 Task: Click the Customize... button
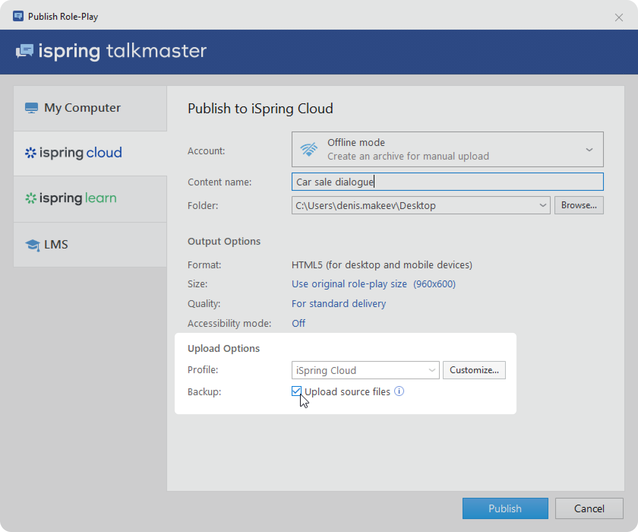coord(474,370)
